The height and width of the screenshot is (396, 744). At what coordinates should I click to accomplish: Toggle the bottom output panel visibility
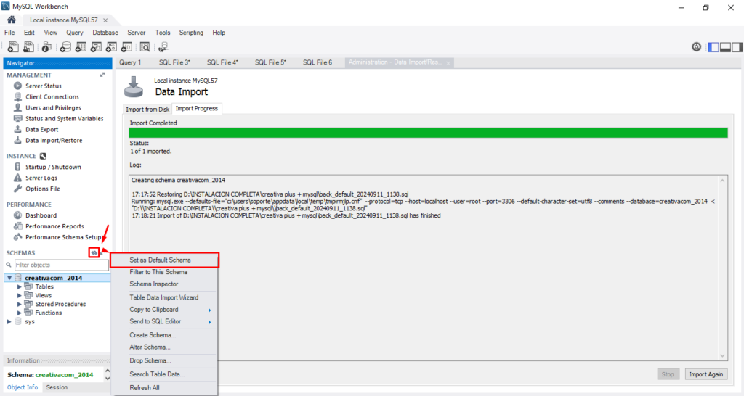click(x=725, y=47)
